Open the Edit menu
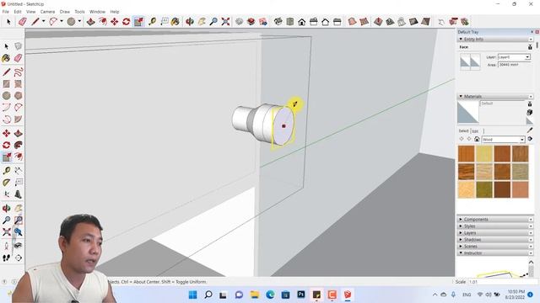The width and height of the screenshot is (540, 303). coord(18,12)
